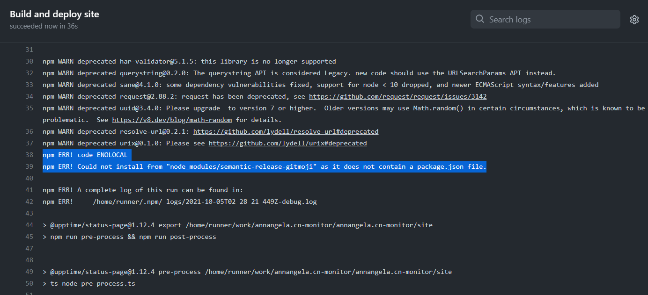Open the request deprecation issue link
The width and height of the screenshot is (648, 295).
point(398,96)
